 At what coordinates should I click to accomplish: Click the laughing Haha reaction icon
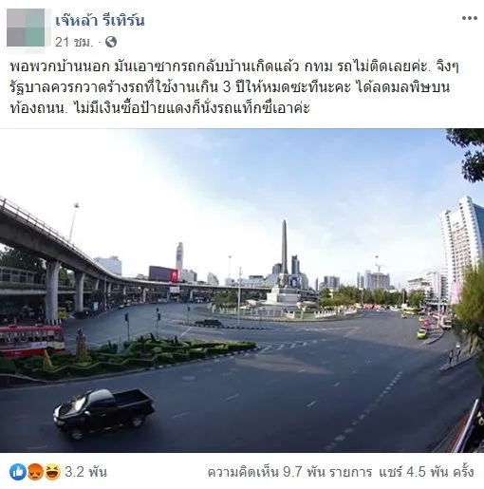52,472
